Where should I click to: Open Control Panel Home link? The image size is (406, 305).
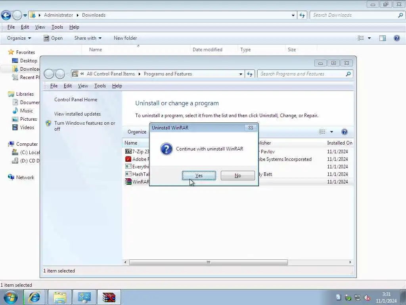coord(76,100)
